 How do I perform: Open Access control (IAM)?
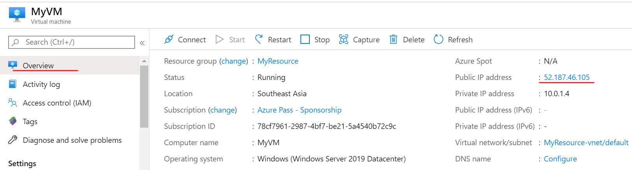tap(70, 102)
